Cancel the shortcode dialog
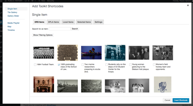Image resolution: width=193 pixels, height=106 pixels. [167, 100]
